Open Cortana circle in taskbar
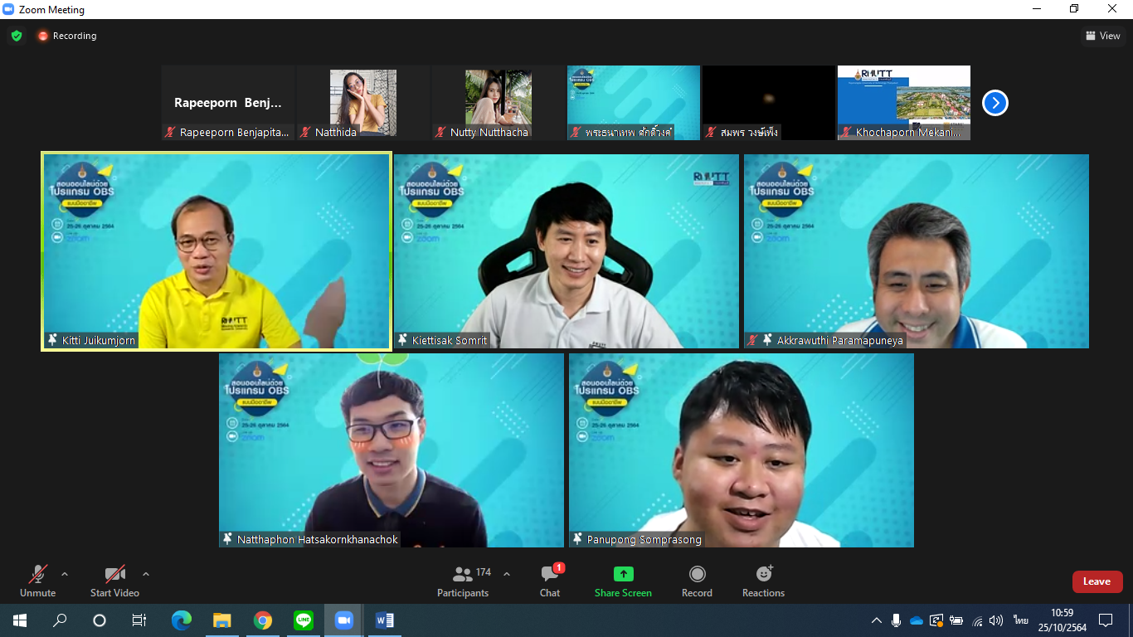Image resolution: width=1133 pixels, height=637 pixels. coord(100,620)
